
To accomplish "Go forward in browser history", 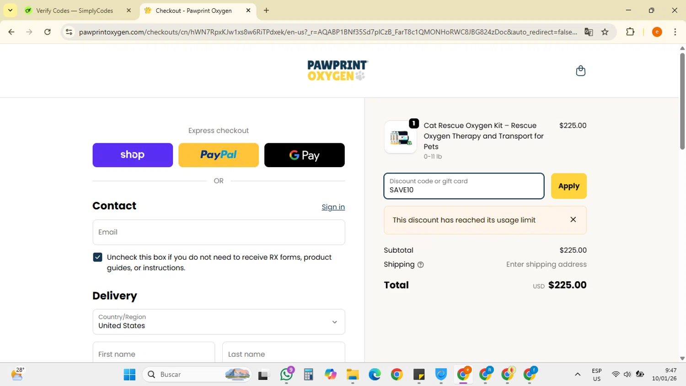I will 29,32.
